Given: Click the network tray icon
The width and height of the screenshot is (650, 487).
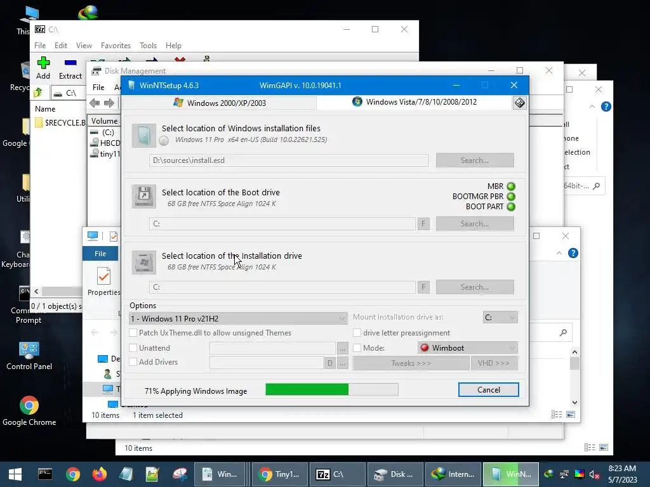Looking at the screenshot, I should (564, 474).
